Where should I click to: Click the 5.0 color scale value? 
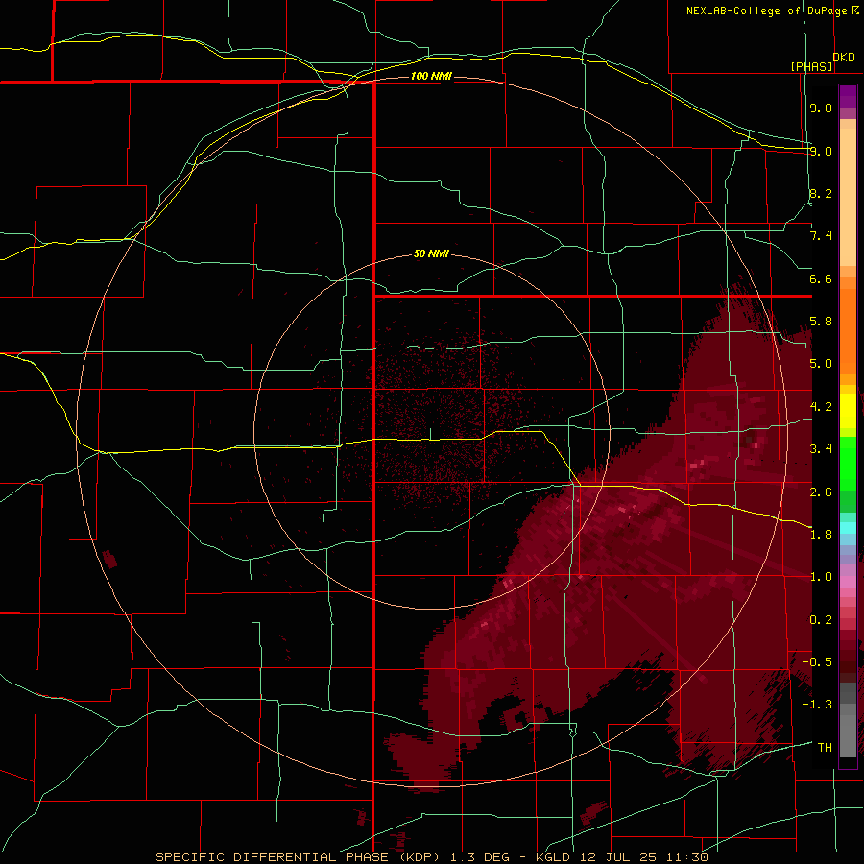[x=821, y=364]
